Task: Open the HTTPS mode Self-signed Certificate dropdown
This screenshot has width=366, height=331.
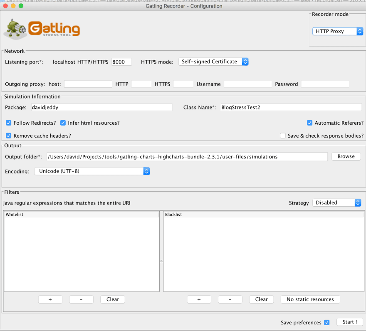Action: (x=213, y=62)
